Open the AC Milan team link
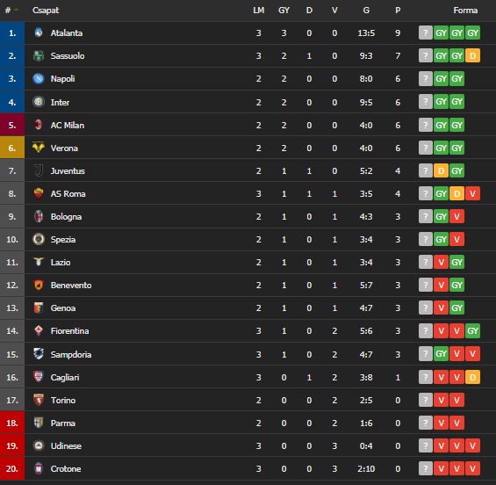The height and width of the screenshot is (485, 496). click(x=68, y=126)
